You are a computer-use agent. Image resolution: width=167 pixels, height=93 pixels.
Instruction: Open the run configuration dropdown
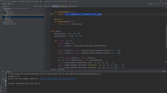(151, 4)
